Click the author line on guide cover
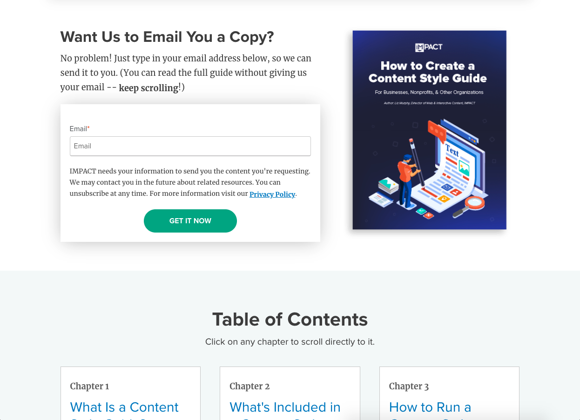The width and height of the screenshot is (580, 420). point(430,103)
